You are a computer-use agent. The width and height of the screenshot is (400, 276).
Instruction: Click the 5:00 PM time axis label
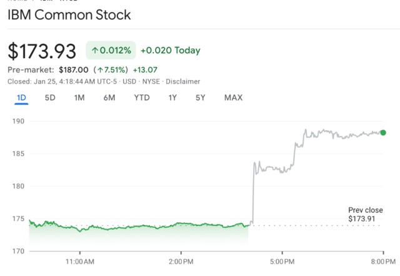(x=282, y=260)
